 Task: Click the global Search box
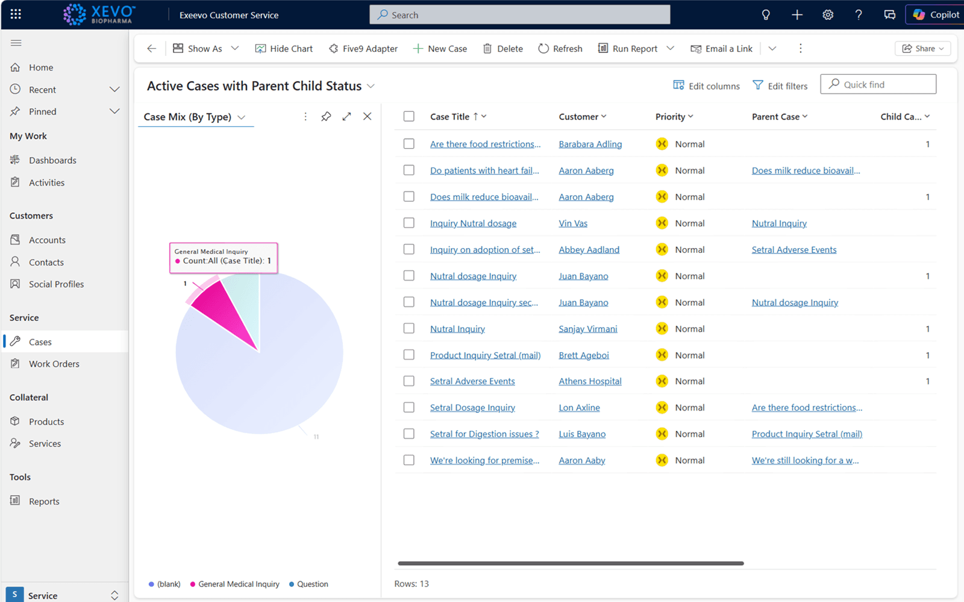(x=520, y=15)
